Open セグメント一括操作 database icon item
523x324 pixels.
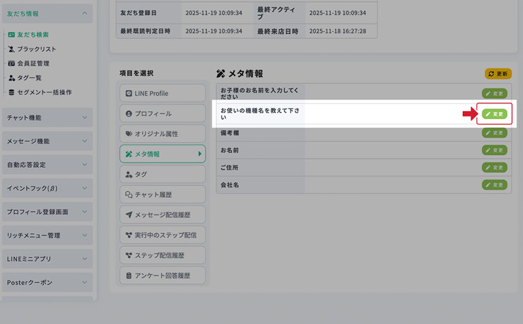pyautogui.click(x=11, y=92)
